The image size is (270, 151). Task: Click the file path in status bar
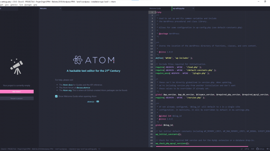tap(49, 149)
